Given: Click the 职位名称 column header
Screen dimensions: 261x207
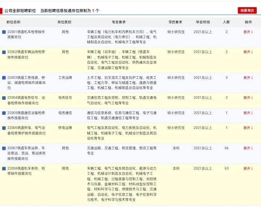Looking at the screenshot, I should pyautogui.click(x=13, y=22).
